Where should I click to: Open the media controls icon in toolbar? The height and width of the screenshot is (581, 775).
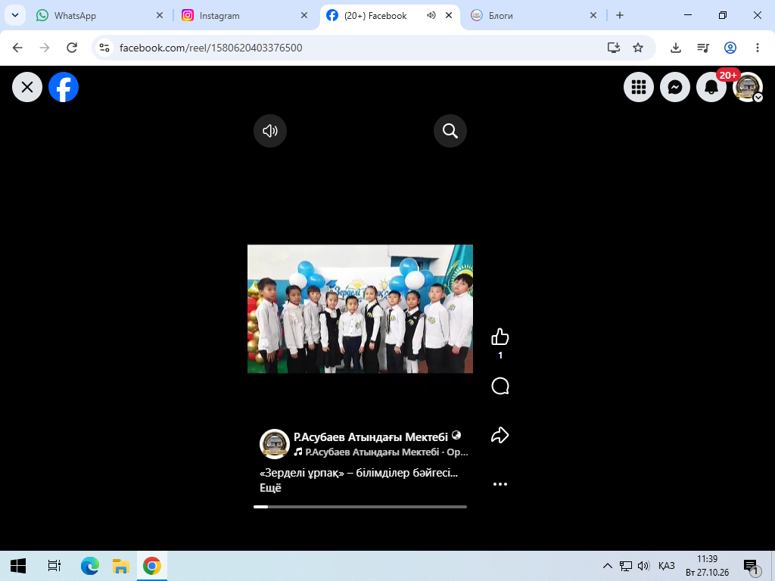(703, 48)
